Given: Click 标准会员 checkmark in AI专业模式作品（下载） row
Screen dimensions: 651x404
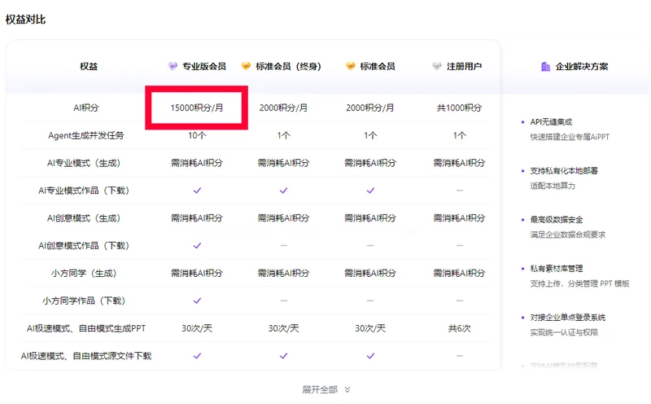Looking at the screenshot, I should (370, 191).
